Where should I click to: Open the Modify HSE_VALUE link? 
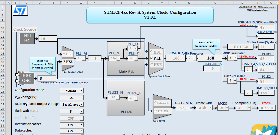click(65, 83)
